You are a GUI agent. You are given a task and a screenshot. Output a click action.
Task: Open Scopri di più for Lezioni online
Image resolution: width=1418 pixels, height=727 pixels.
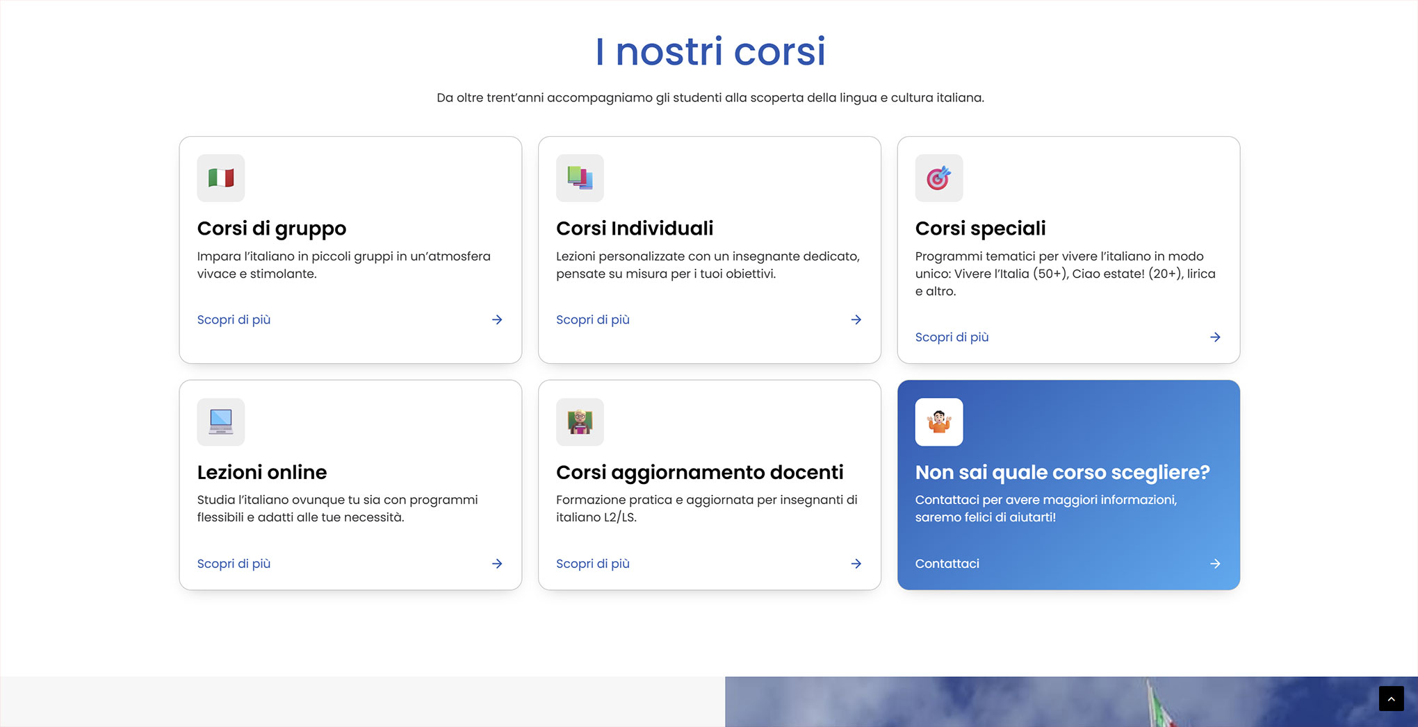[x=234, y=564]
